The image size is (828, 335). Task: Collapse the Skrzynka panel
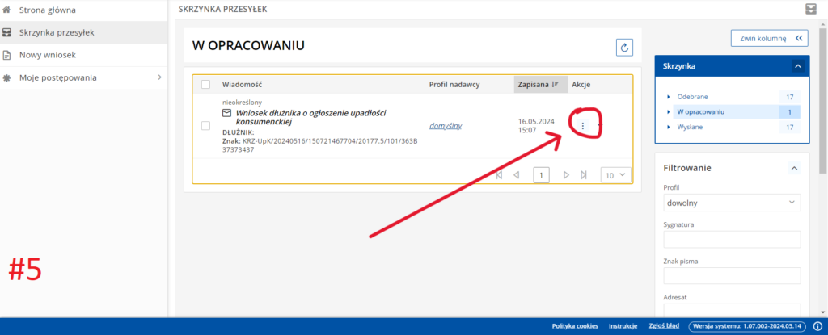click(x=797, y=66)
